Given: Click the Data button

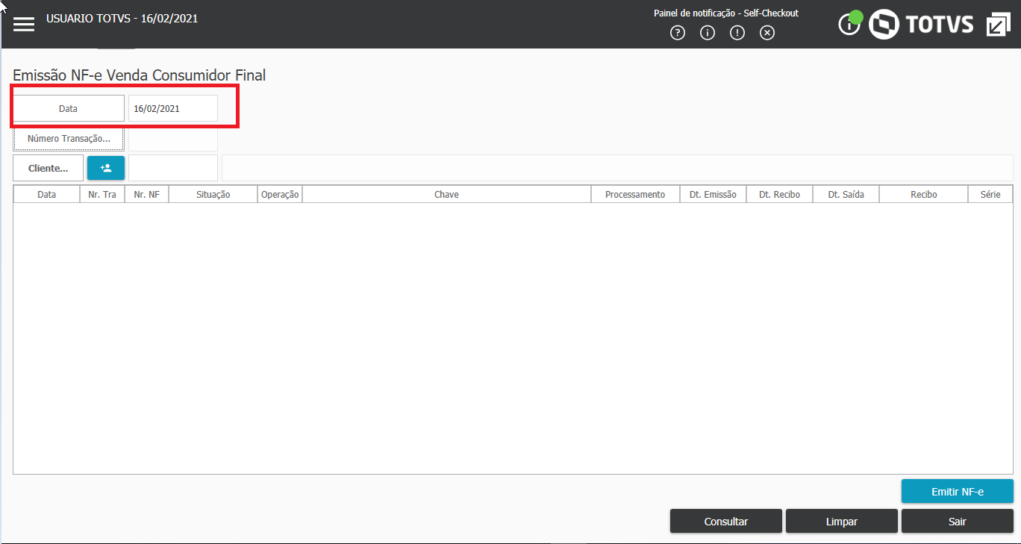Looking at the screenshot, I should 69,108.
